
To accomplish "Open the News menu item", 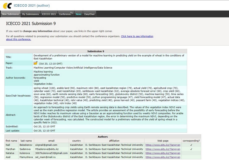I will [78, 14].
